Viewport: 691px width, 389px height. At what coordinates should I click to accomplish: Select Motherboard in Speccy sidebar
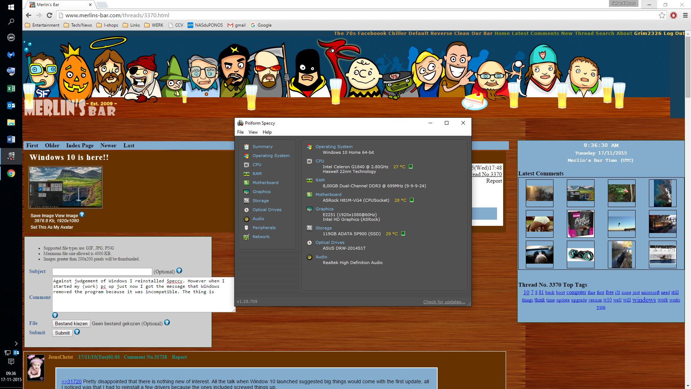point(265,183)
